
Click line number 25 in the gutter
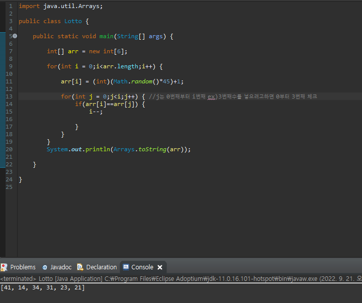pyautogui.click(x=9, y=187)
